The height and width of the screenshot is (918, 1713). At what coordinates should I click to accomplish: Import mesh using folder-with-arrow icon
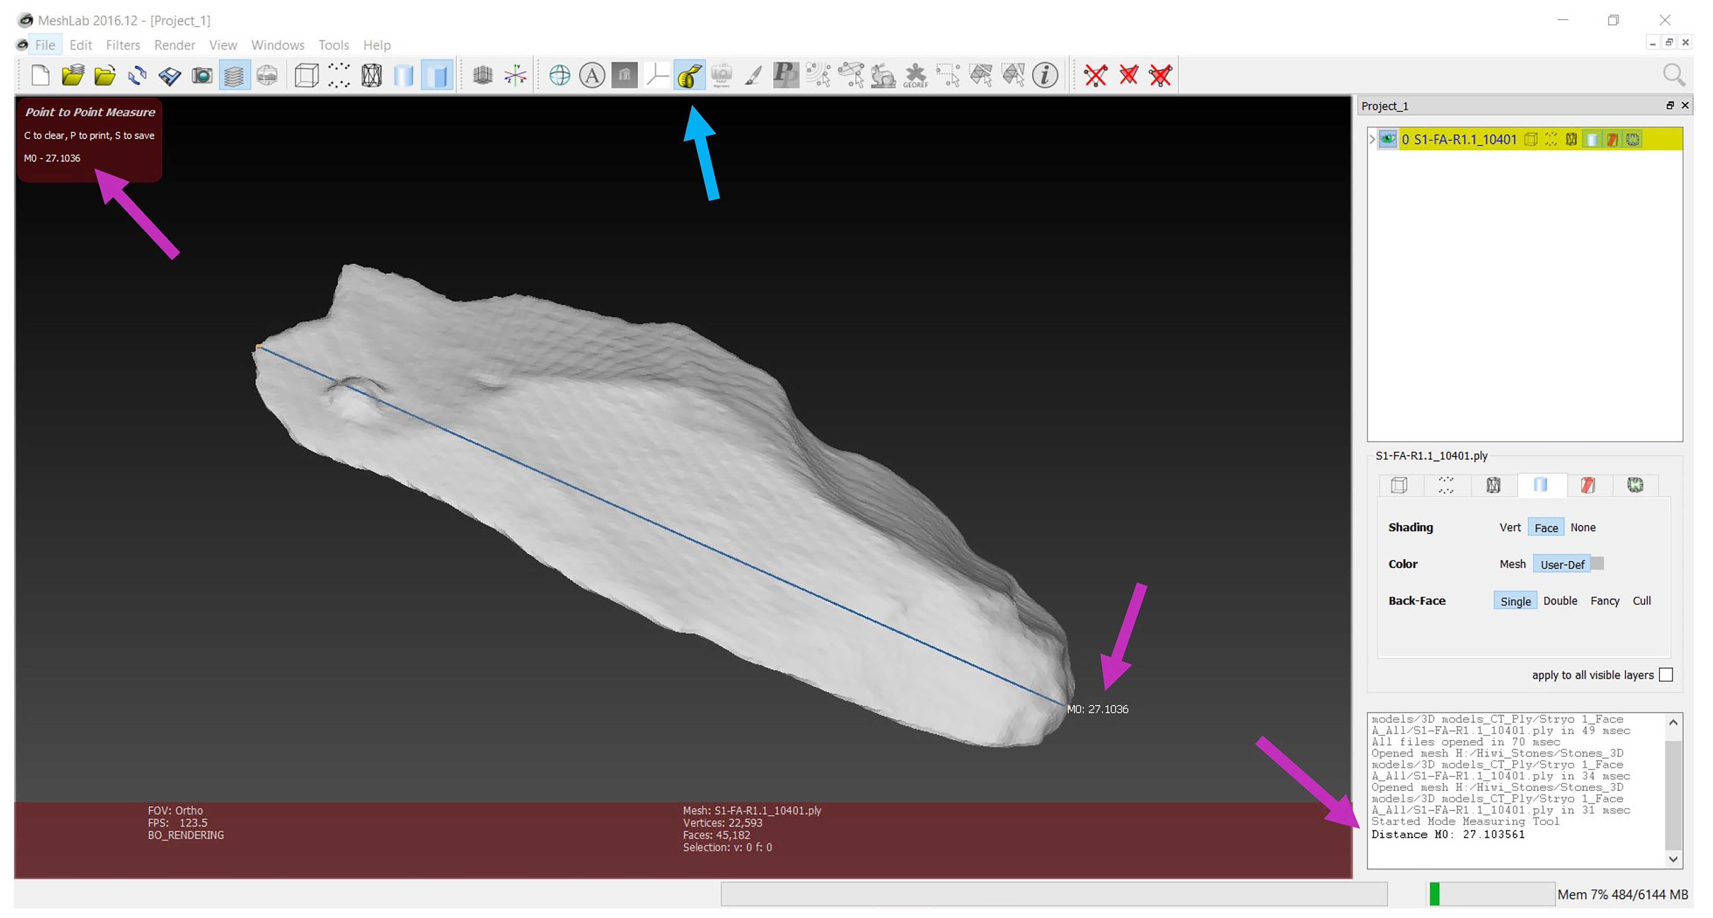pyautogui.click(x=105, y=75)
